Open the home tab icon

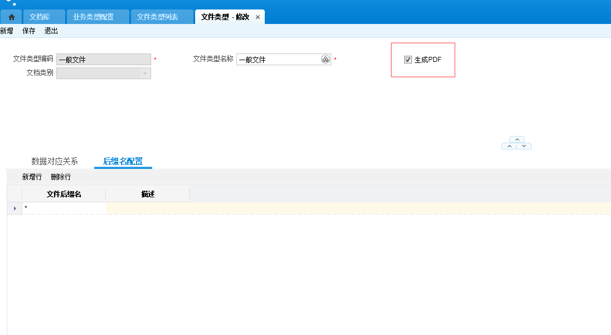(x=12, y=17)
